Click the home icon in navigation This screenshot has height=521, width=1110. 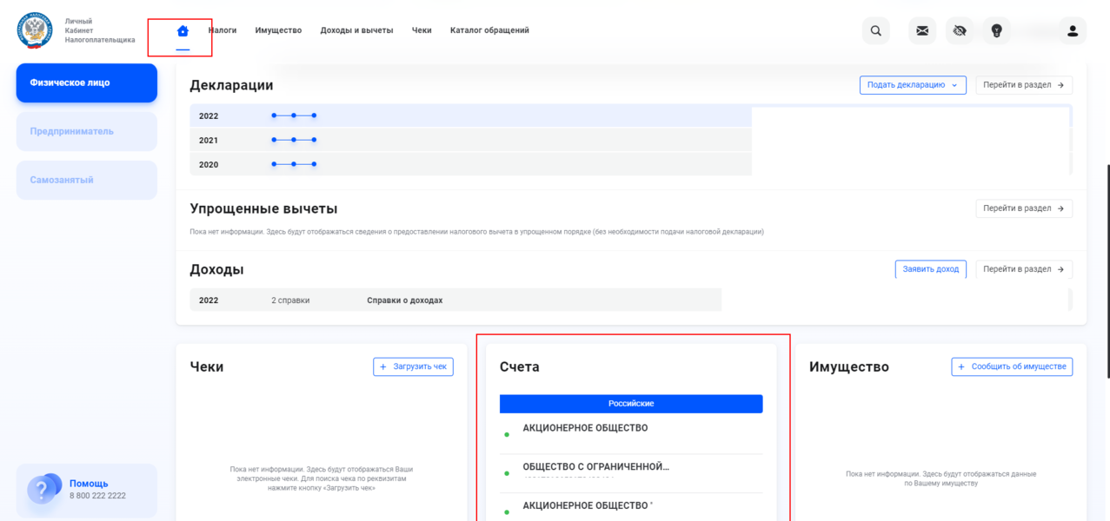[x=183, y=31]
